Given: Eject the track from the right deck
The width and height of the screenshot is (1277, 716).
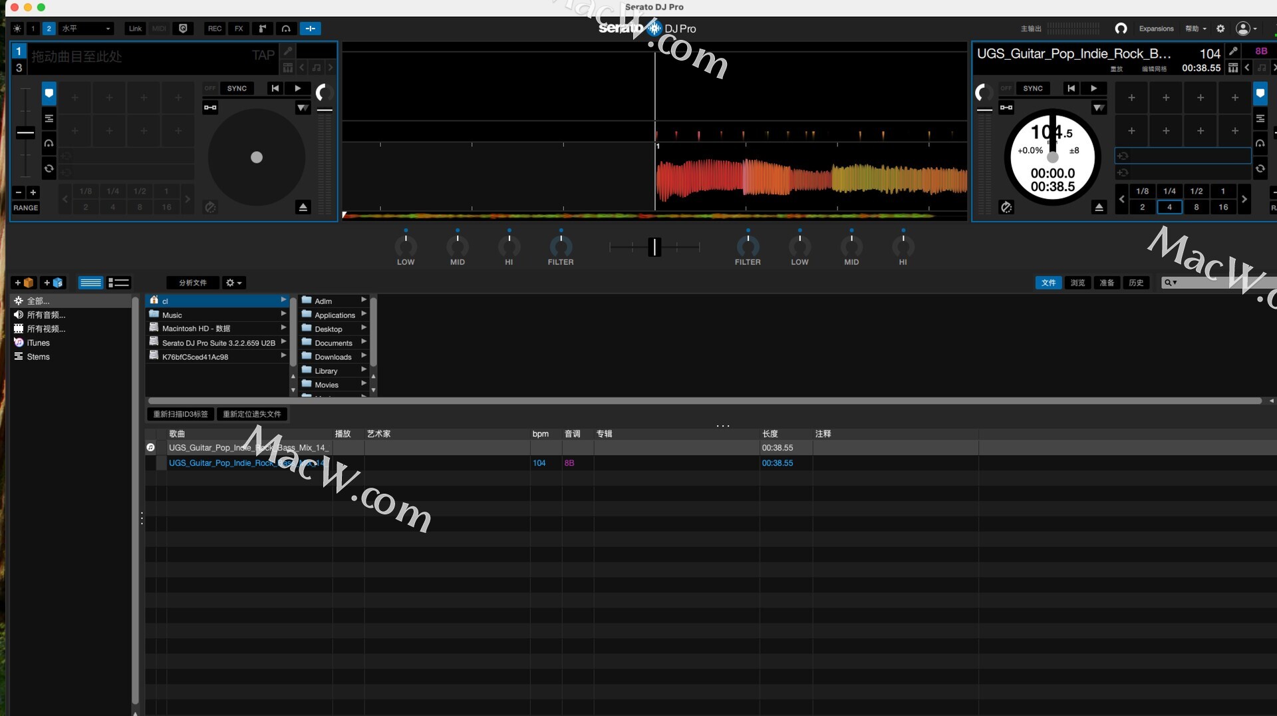Looking at the screenshot, I should [1099, 208].
